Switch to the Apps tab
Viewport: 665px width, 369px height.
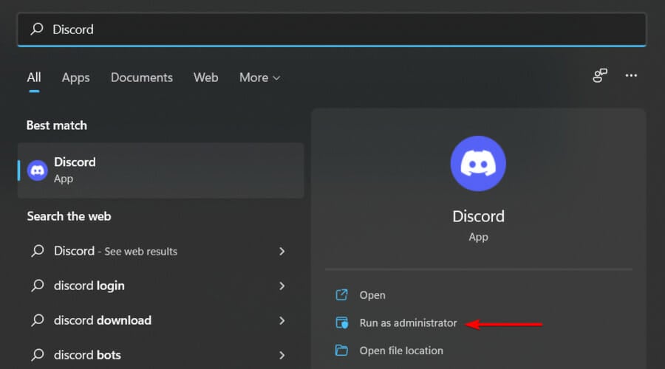(75, 77)
